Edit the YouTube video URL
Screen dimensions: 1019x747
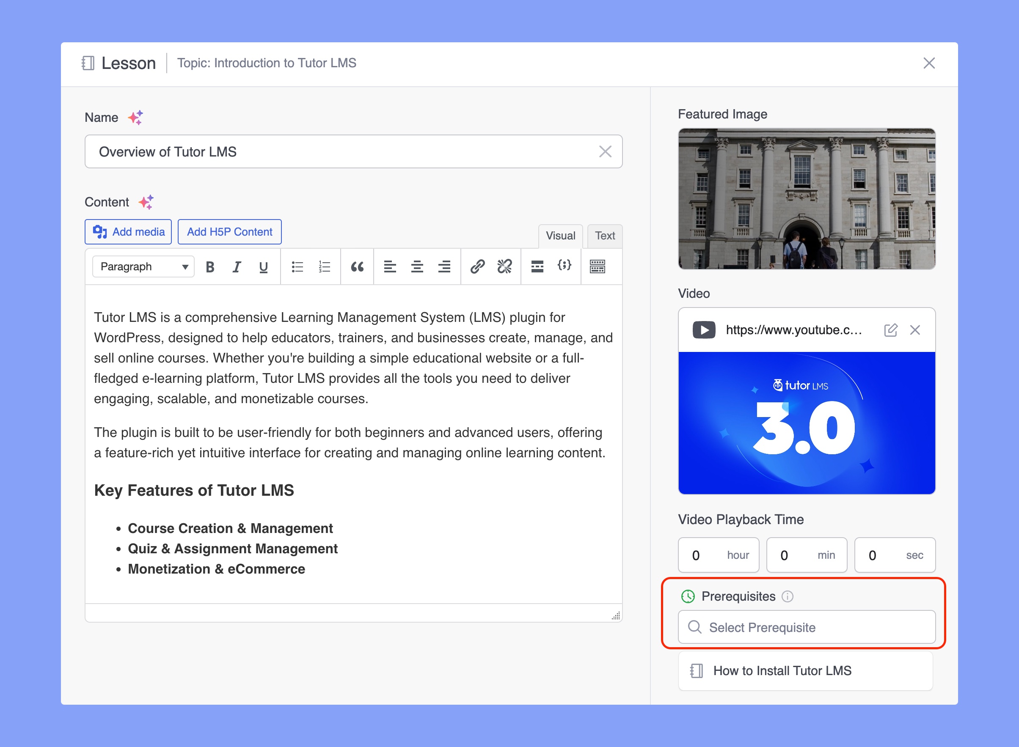pyautogui.click(x=890, y=330)
